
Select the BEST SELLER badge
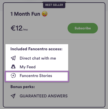(54, 5)
